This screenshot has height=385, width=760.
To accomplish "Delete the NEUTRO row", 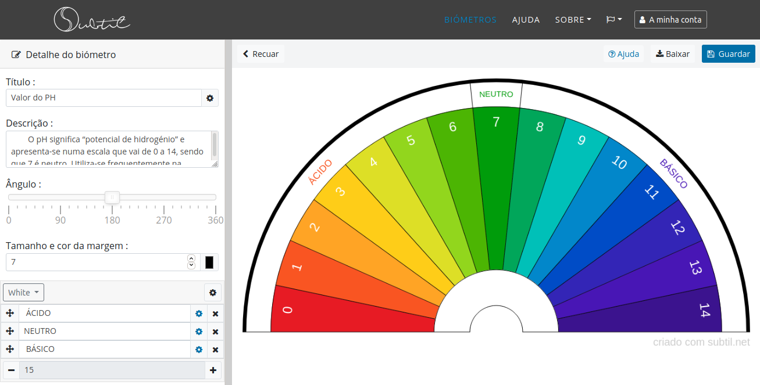I will [x=215, y=332].
